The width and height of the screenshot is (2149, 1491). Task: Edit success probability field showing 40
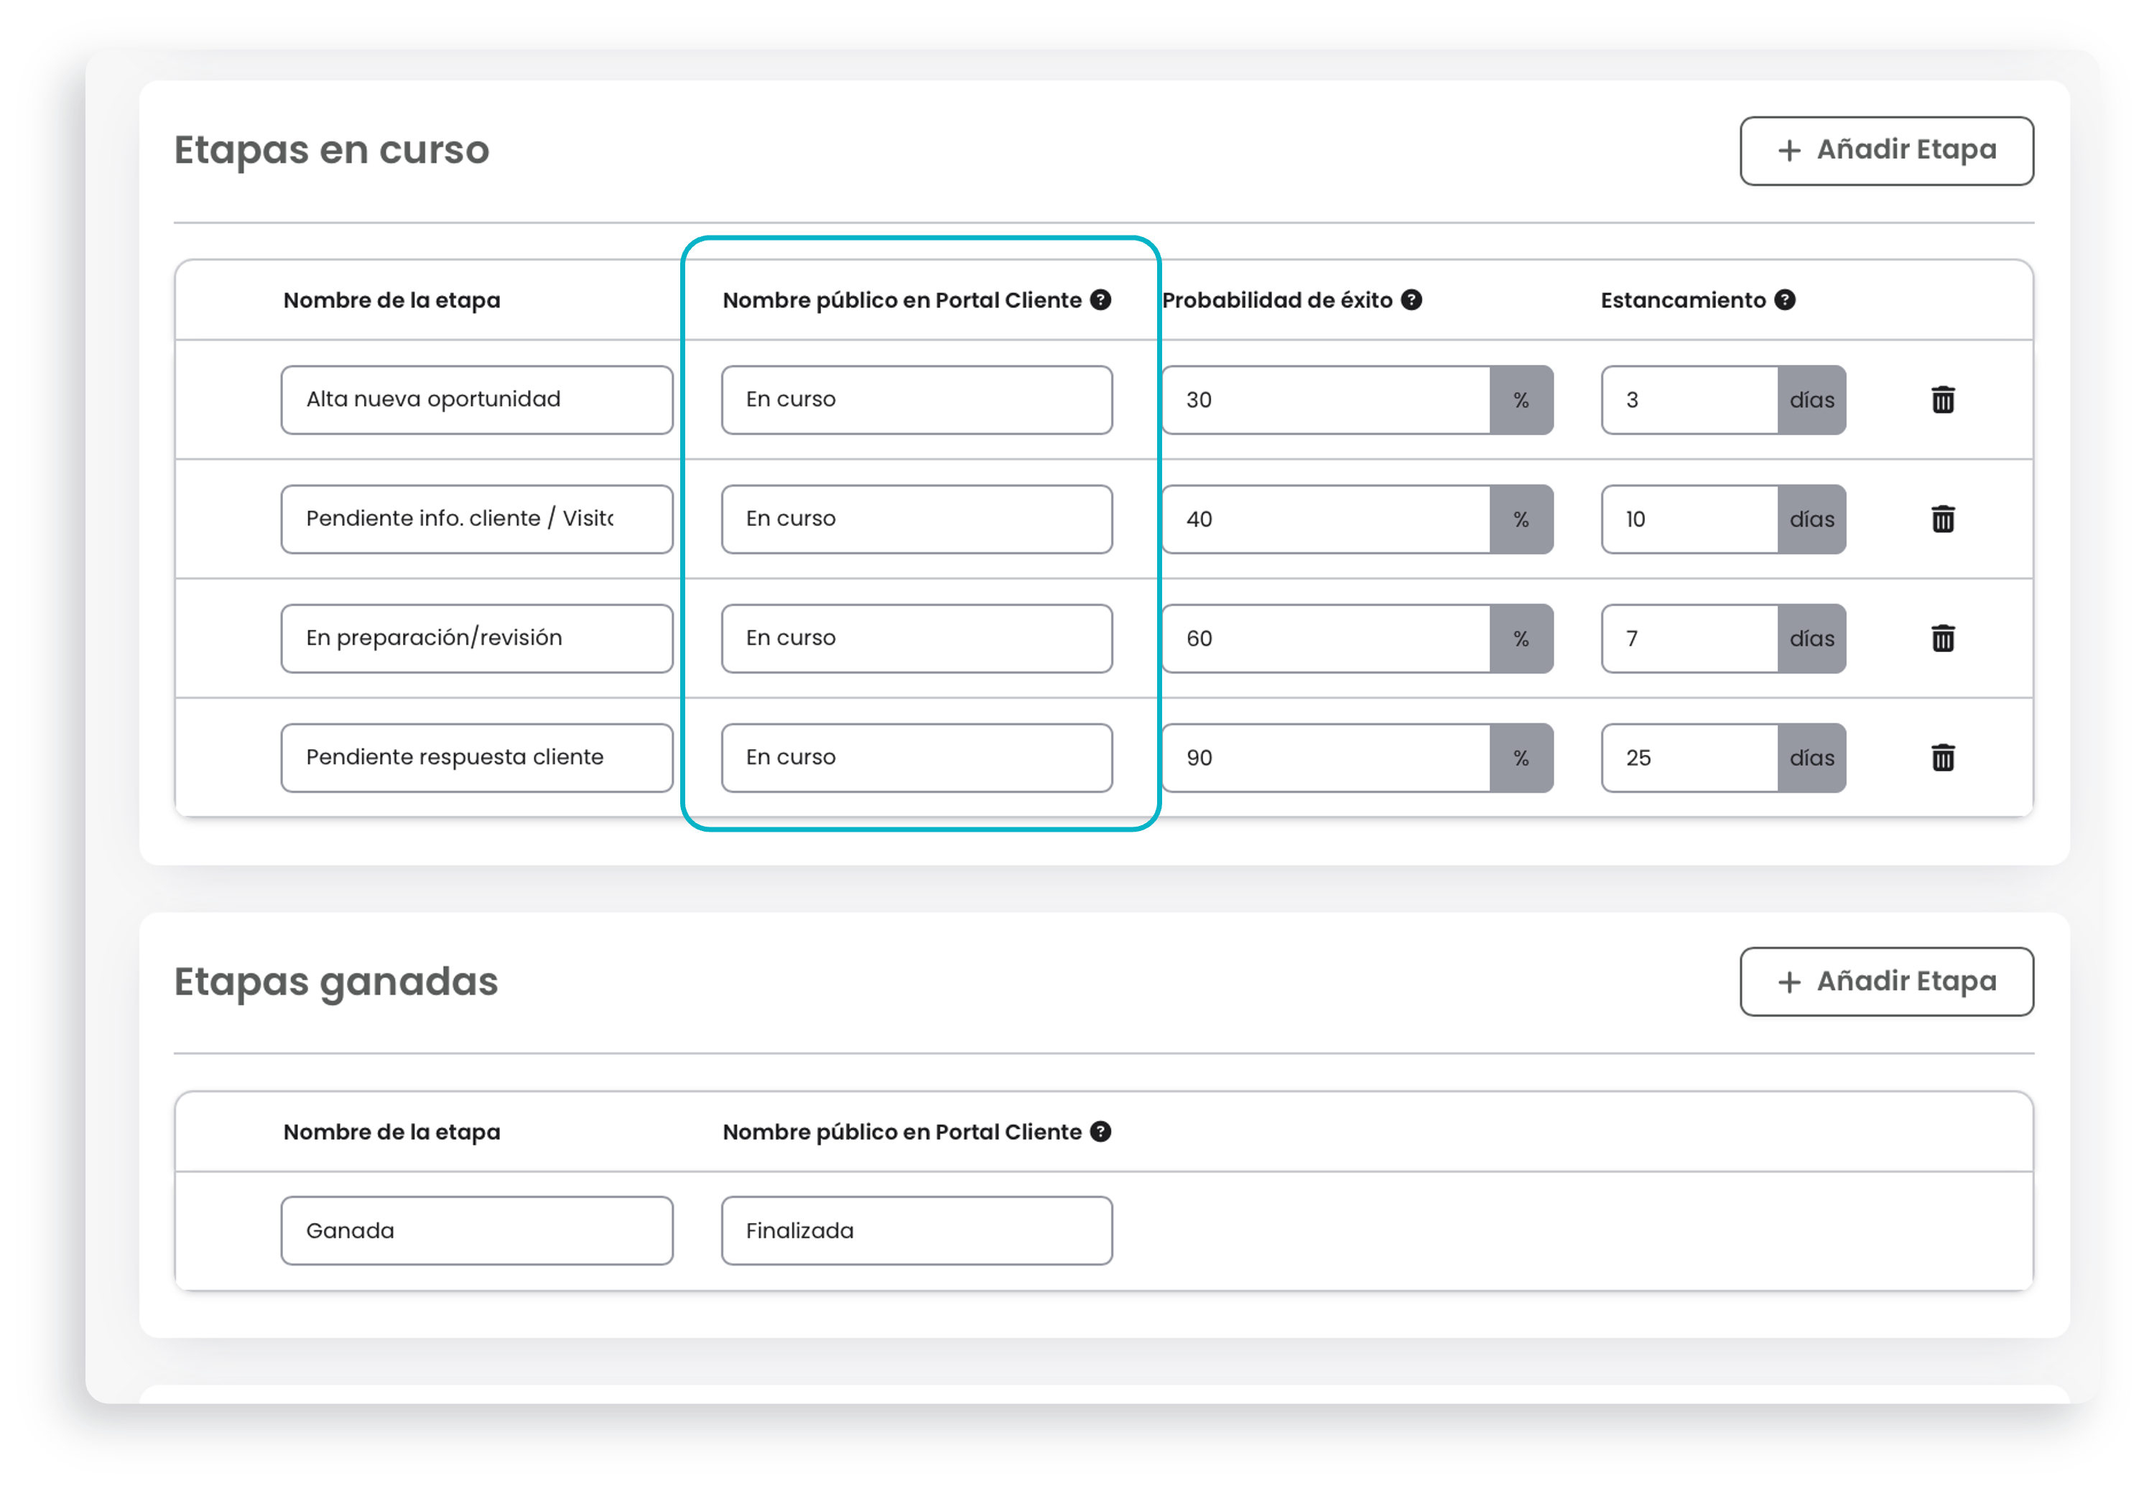tap(1326, 519)
